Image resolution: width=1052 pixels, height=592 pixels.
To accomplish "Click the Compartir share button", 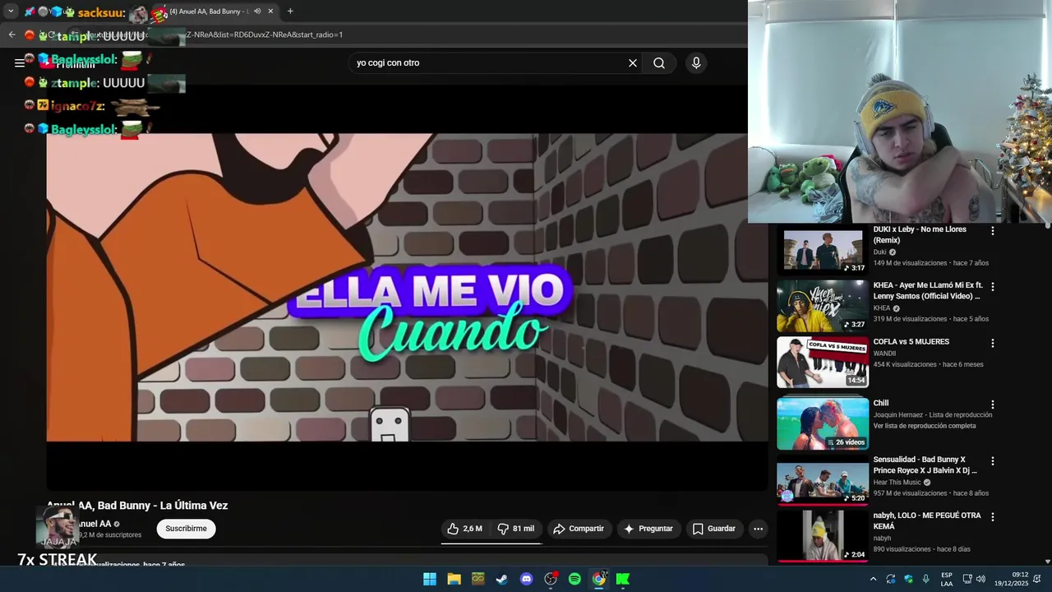I will click(x=579, y=529).
